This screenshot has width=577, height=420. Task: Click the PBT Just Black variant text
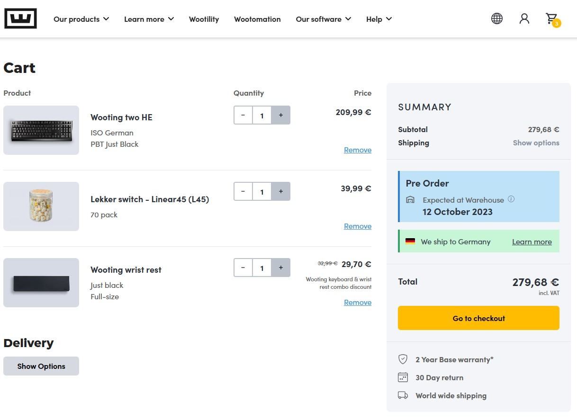coord(114,144)
